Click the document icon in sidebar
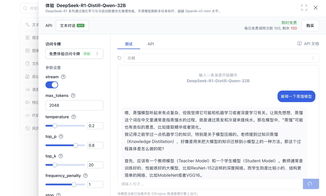This screenshot has width=326, height=196. 27,63
